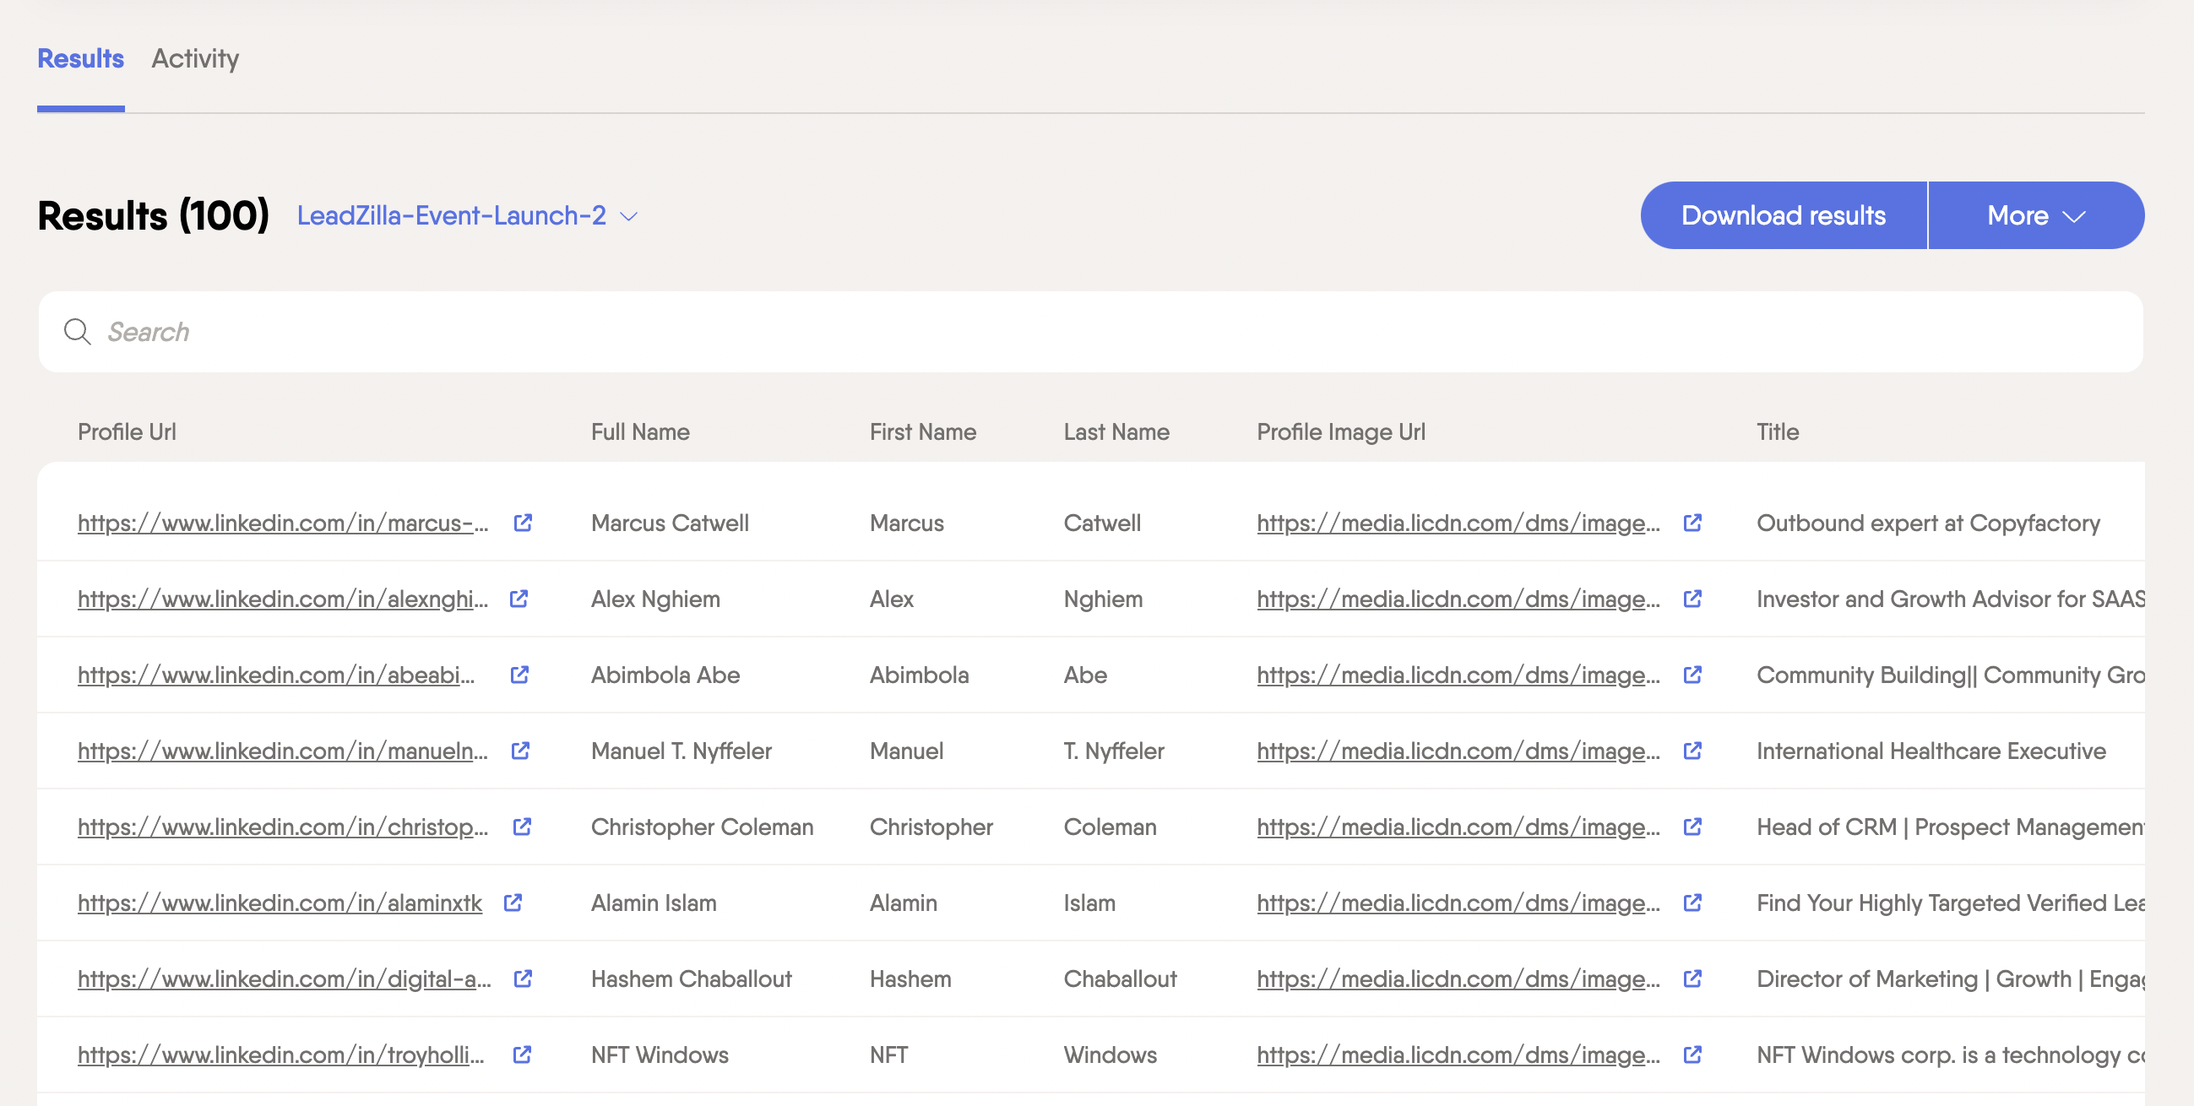Open Christopher Coleman's profile image external icon
Viewport: 2194px width, 1106px height.
coord(1692,826)
